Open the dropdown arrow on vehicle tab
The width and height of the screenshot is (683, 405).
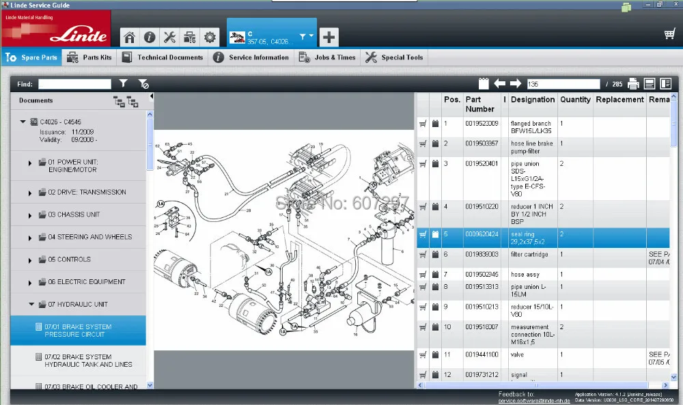click(x=311, y=36)
